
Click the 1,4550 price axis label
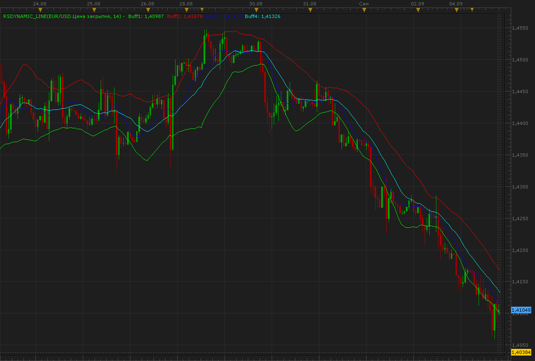pos(520,28)
